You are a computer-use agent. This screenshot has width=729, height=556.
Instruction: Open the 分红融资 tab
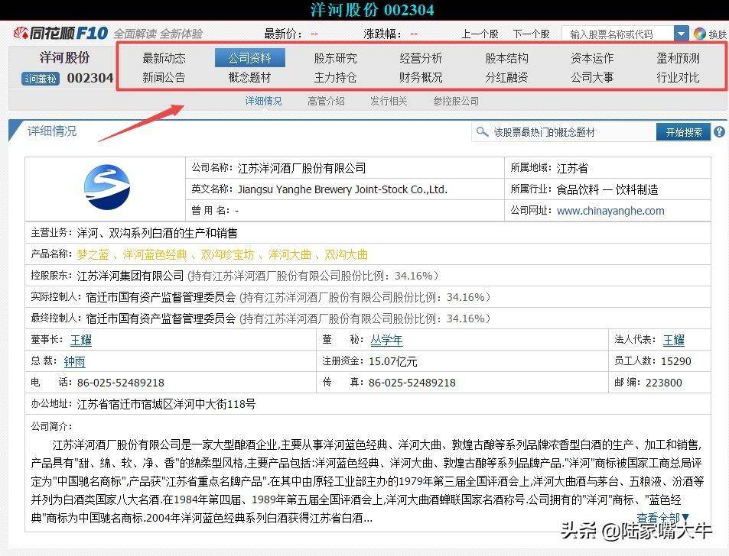(x=506, y=77)
